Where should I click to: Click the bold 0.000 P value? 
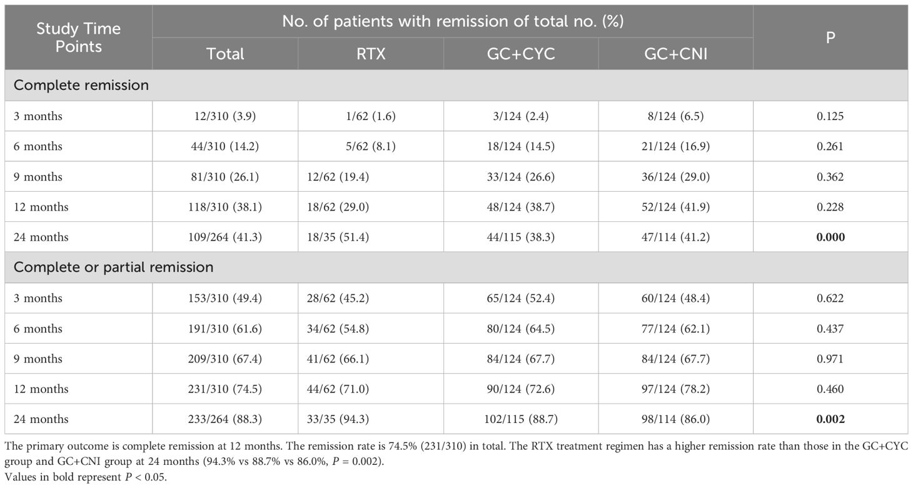tap(830, 237)
